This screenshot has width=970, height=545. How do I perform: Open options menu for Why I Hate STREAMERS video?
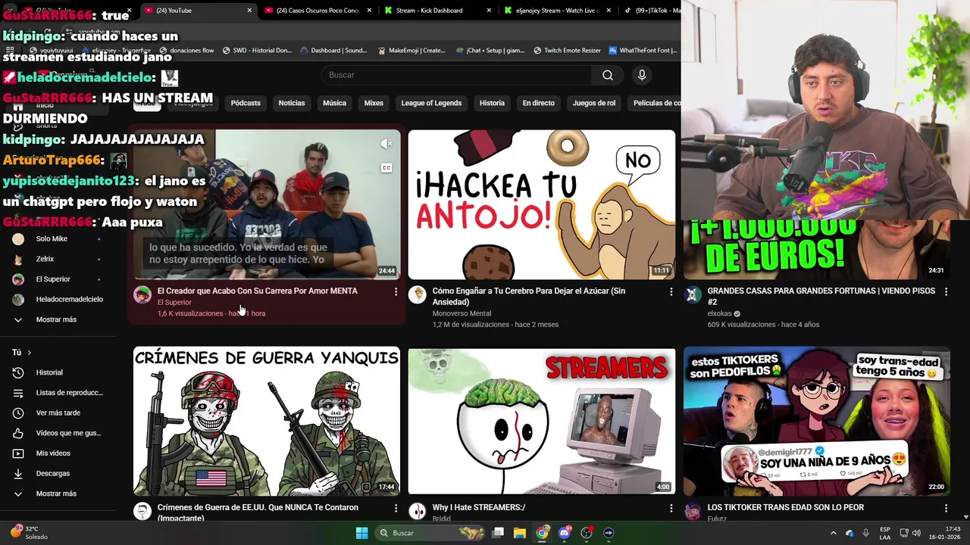(671, 508)
